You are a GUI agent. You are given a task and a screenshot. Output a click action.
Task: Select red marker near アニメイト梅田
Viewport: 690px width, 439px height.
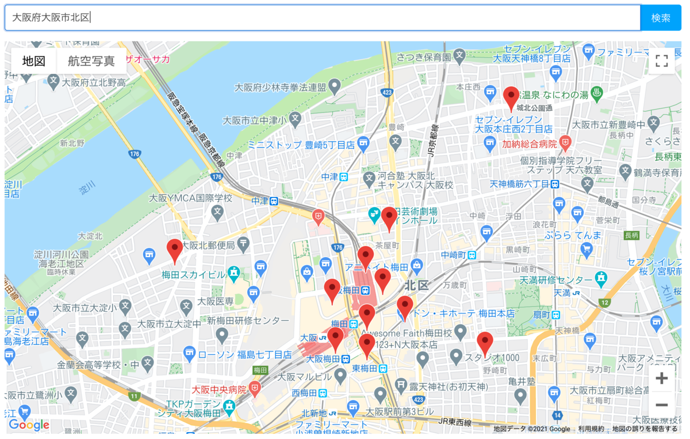pos(366,259)
